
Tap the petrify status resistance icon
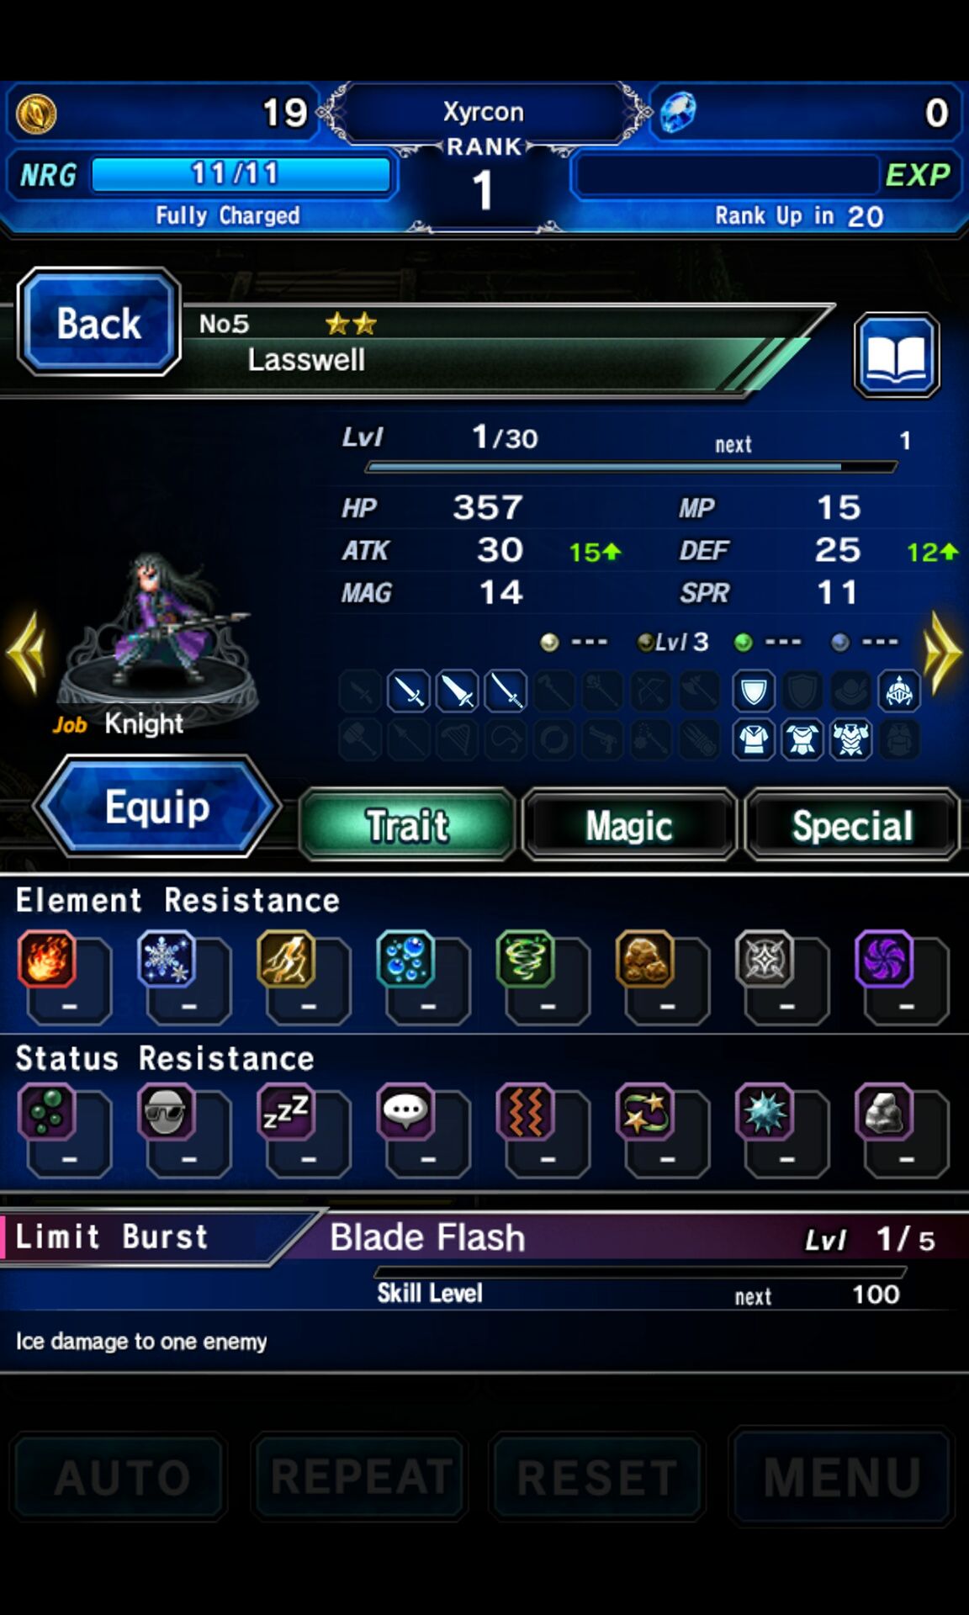click(884, 1112)
